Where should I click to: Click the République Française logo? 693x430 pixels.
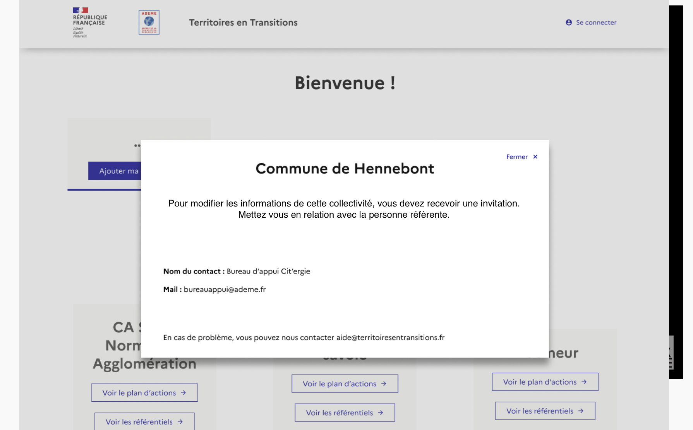(89, 21)
